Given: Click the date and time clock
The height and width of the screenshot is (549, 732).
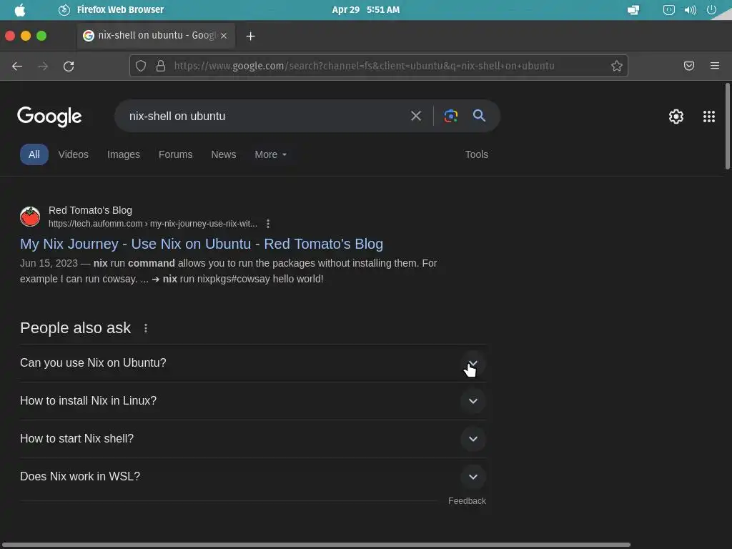Looking at the screenshot, I should tap(365, 10).
